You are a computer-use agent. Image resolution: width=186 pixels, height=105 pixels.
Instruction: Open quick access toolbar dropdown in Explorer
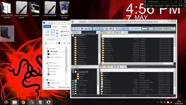54,23
